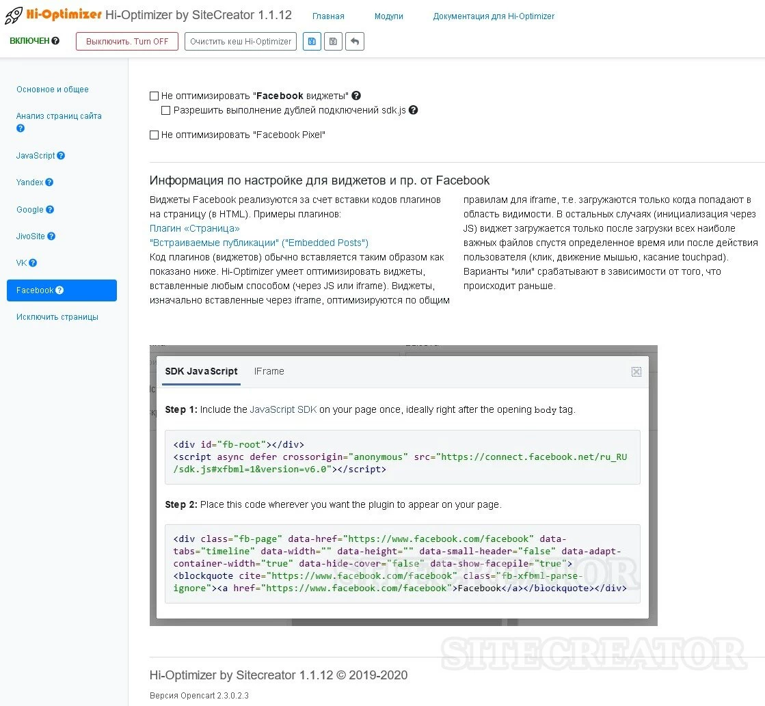Open 'Документация для Hi-Optimizer' link
The height and width of the screenshot is (706, 765).
point(494,16)
